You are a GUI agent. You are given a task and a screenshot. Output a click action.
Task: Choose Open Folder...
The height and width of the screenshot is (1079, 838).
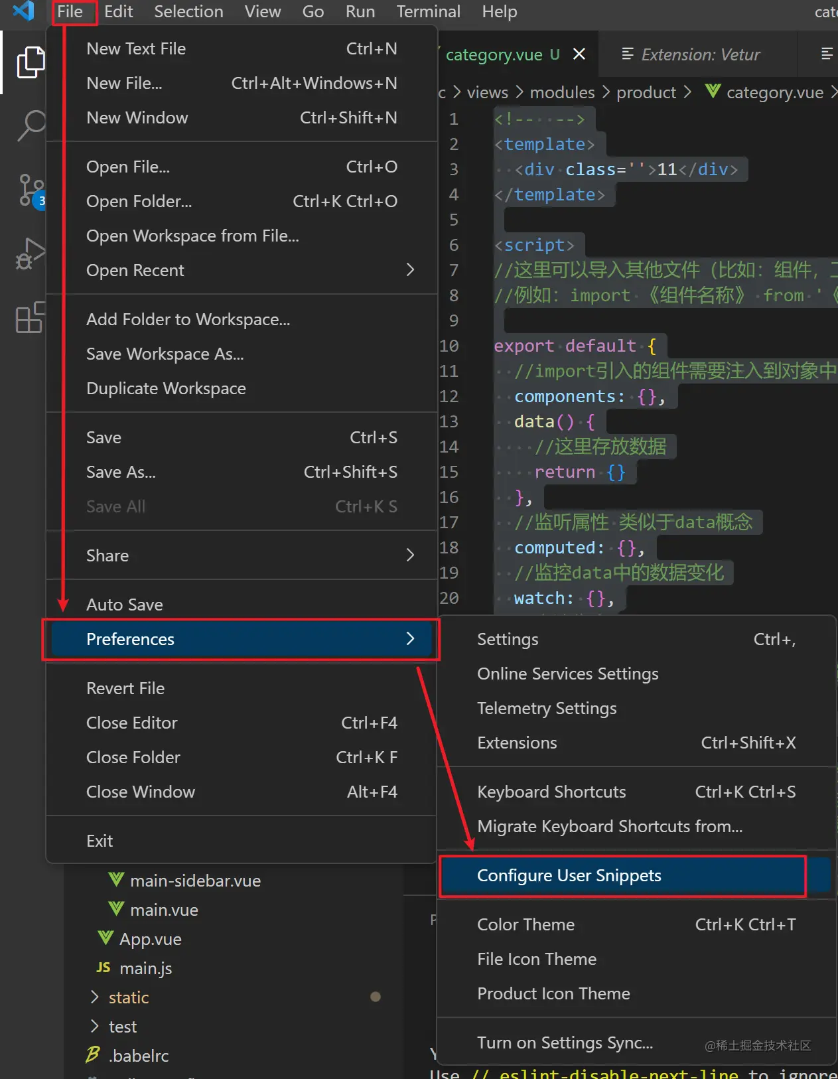[x=242, y=201]
